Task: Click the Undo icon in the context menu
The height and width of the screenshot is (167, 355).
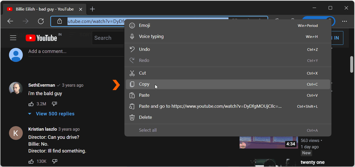Action: tap(132, 49)
